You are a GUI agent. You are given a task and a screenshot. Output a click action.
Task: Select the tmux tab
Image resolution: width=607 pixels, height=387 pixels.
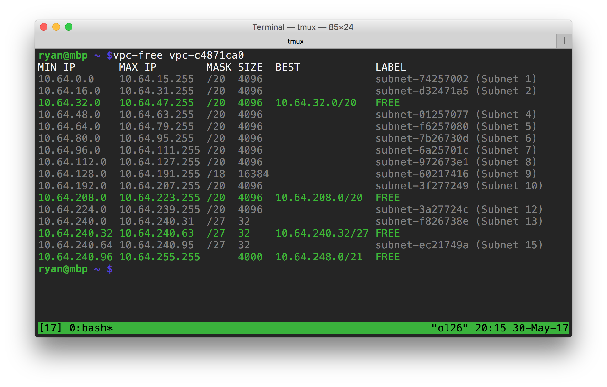295,41
